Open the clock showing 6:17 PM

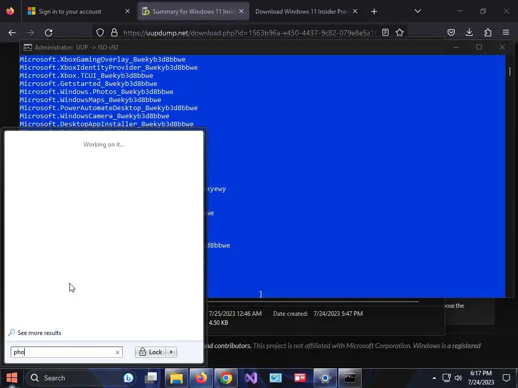(481, 378)
